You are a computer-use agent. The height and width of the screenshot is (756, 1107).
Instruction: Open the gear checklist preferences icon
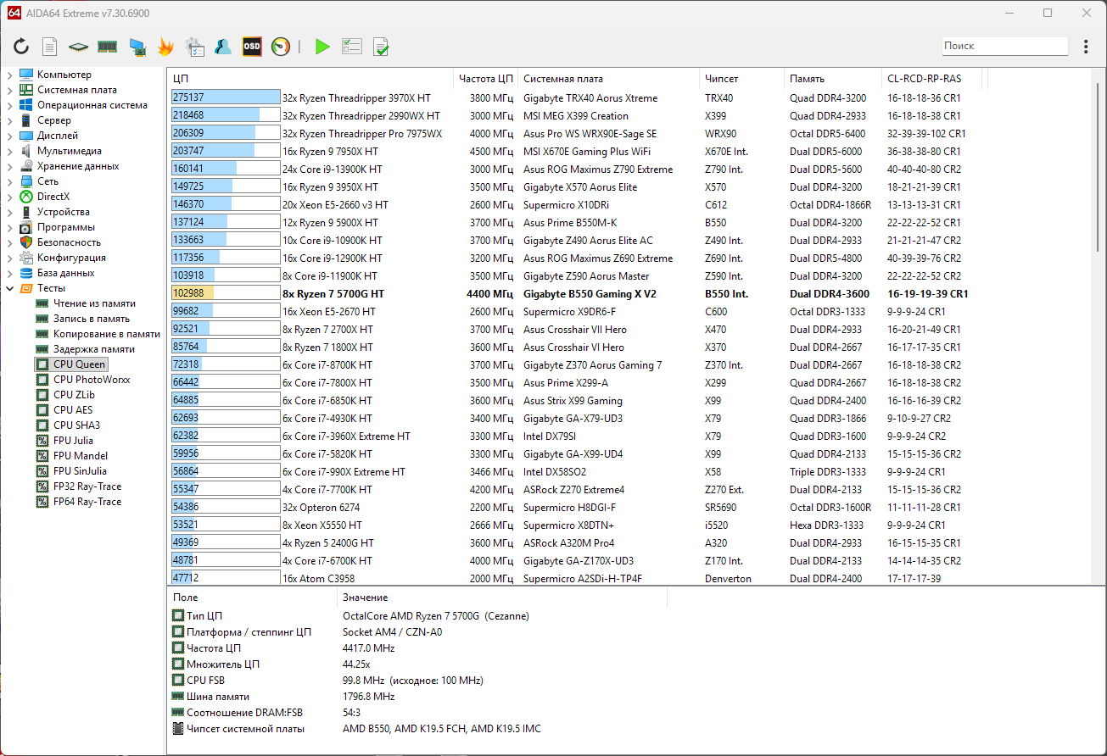[194, 47]
